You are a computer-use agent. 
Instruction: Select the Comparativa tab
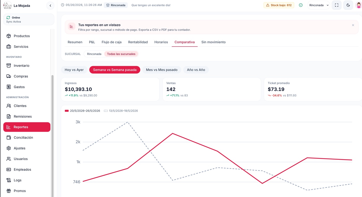pos(185,42)
